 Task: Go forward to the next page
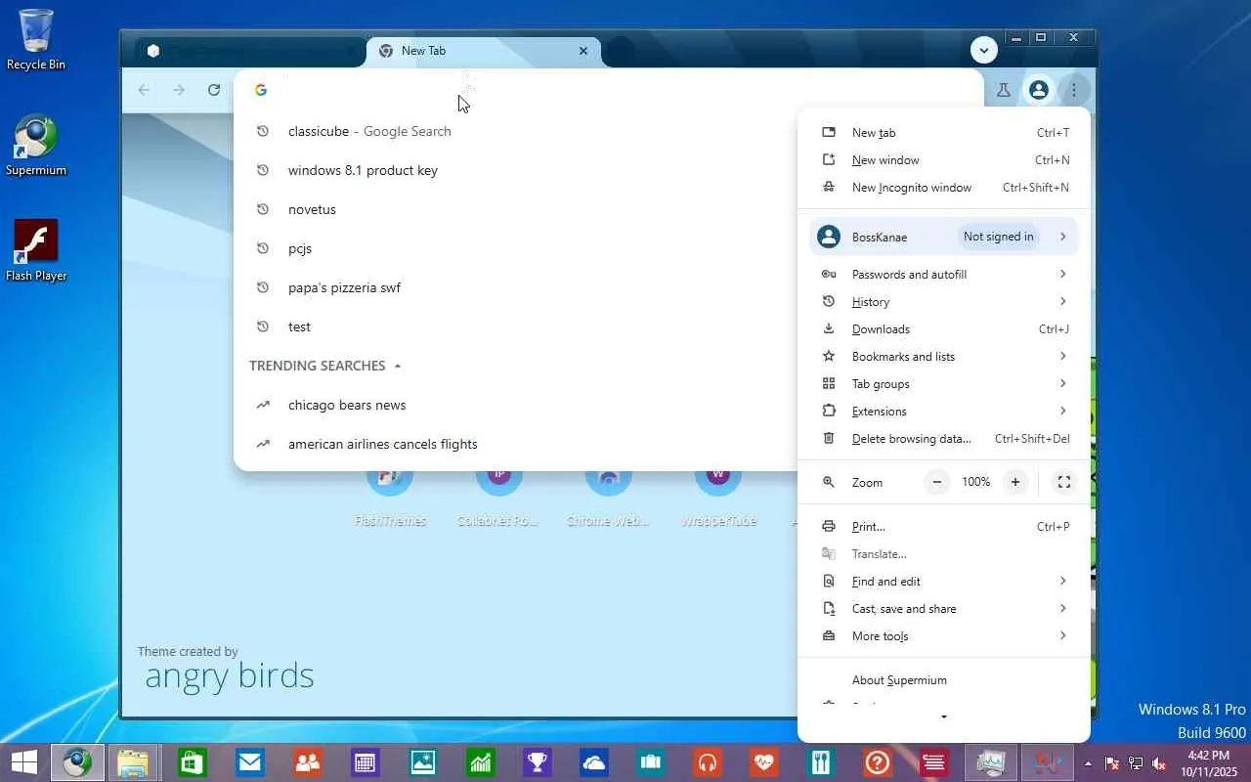[x=179, y=90]
